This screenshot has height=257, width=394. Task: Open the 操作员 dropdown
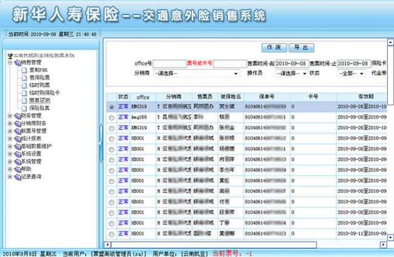coord(292,73)
